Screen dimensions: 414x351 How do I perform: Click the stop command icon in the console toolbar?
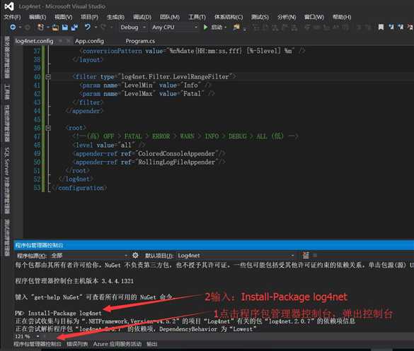[x=315, y=255]
